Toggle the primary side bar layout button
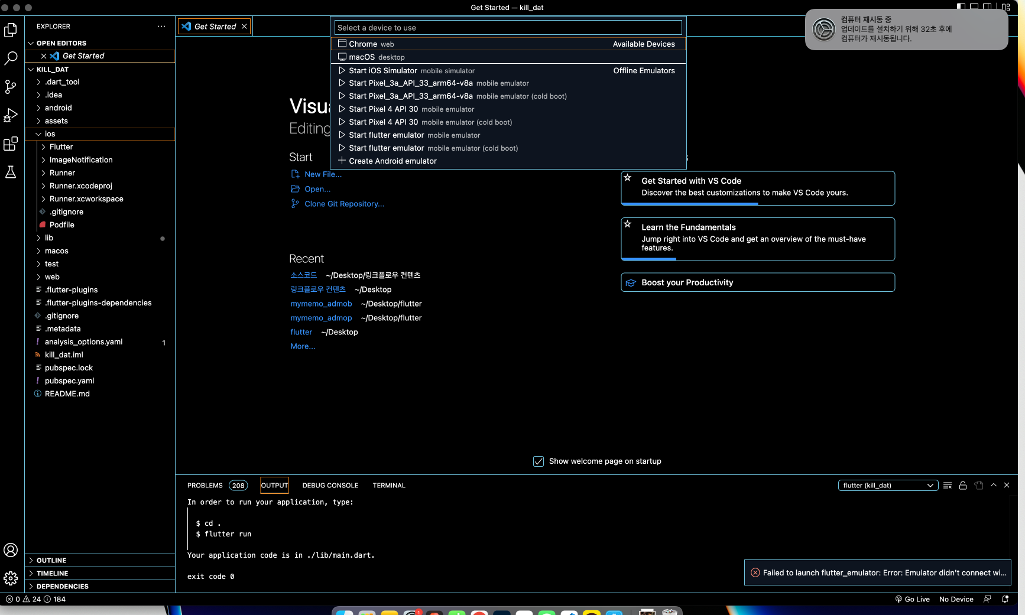 [961, 7]
